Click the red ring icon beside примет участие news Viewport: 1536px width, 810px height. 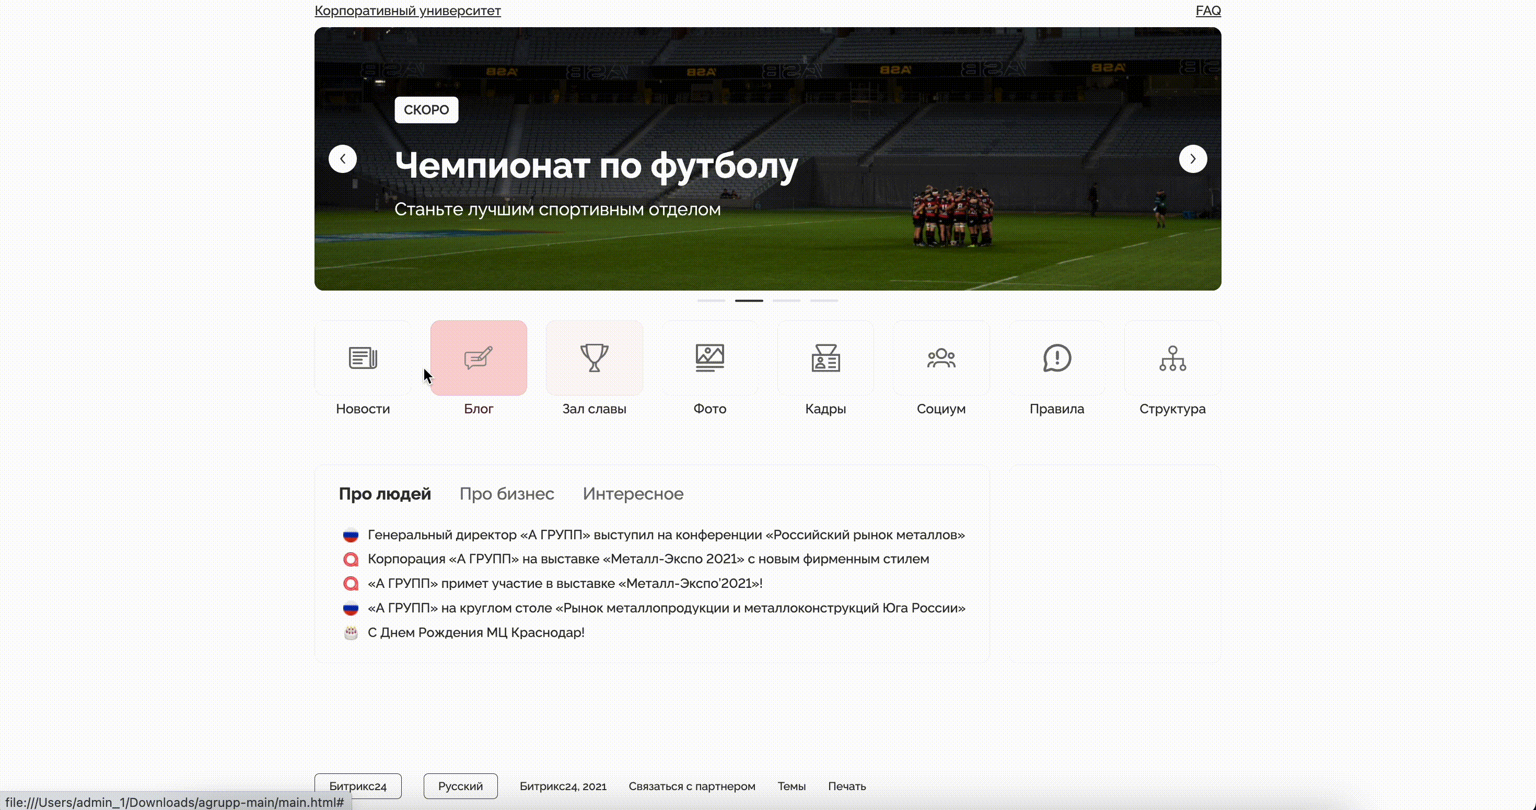pos(351,584)
